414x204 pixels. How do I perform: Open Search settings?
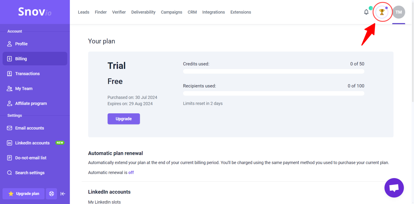coord(35,173)
